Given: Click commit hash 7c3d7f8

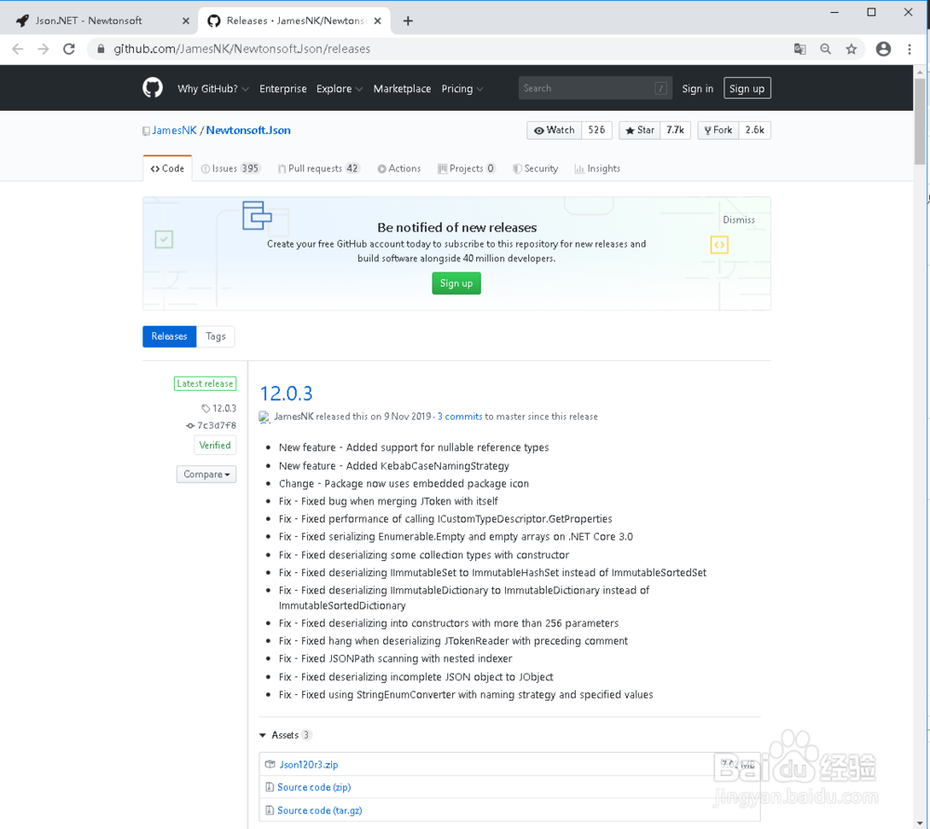Looking at the screenshot, I should click(x=211, y=425).
